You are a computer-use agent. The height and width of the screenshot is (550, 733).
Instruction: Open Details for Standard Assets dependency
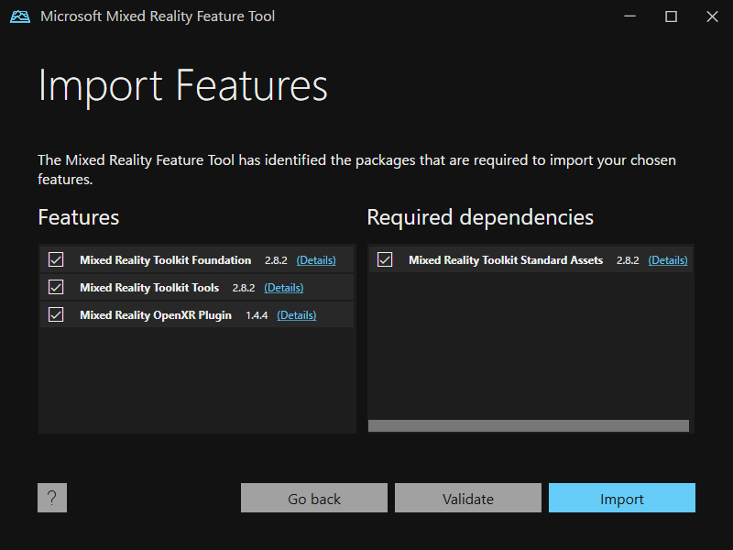(x=668, y=260)
